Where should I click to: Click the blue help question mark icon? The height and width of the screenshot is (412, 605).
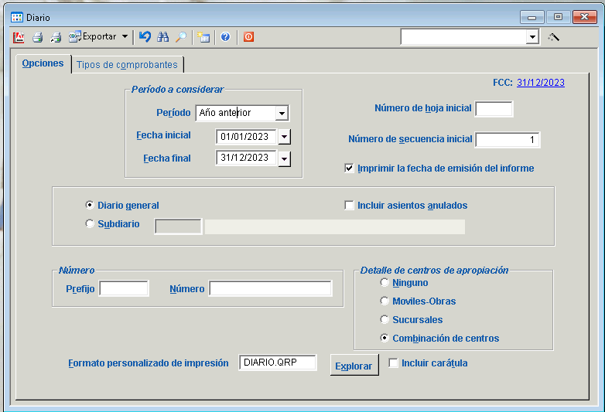(x=225, y=36)
